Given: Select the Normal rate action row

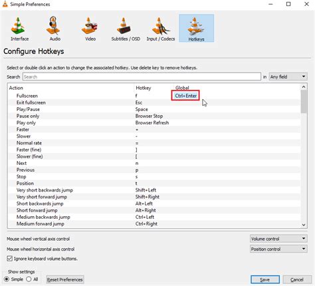Looking at the screenshot, I should [x=154, y=143].
